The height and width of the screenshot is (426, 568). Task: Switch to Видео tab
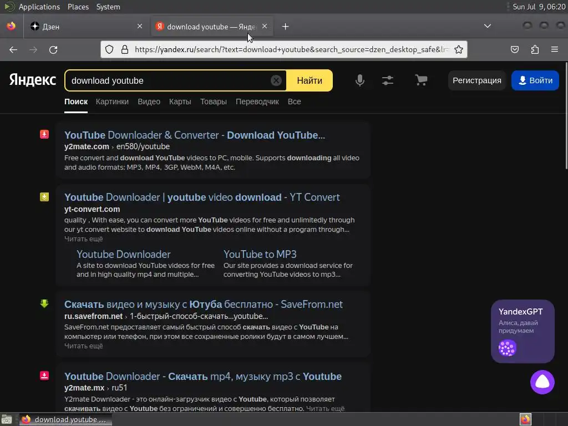[x=149, y=102]
